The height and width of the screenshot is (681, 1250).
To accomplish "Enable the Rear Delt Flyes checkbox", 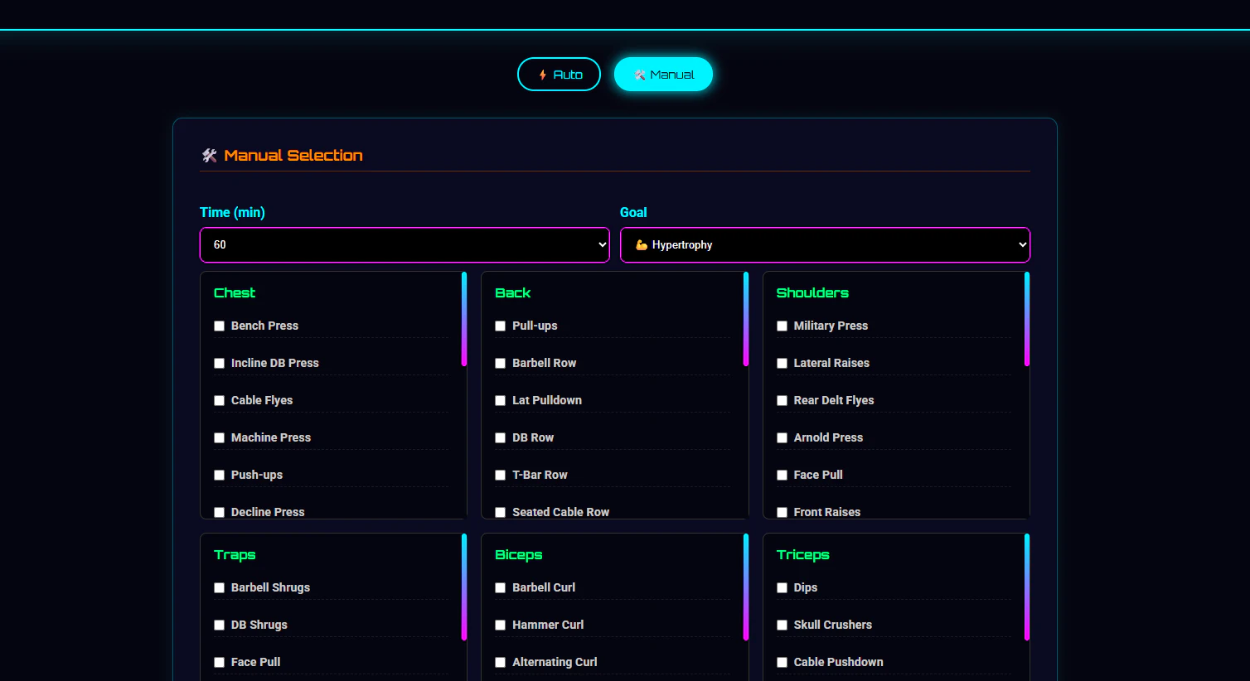I will click(782, 401).
